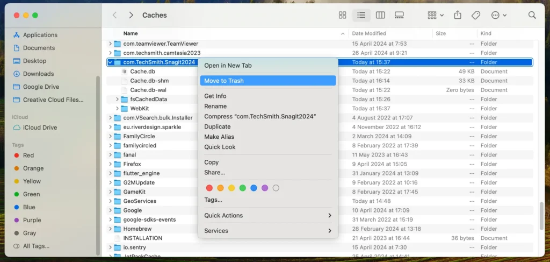Image resolution: width=550 pixels, height=262 pixels.
Task: Open the More actions ellipsis menu
Action: tap(499, 15)
